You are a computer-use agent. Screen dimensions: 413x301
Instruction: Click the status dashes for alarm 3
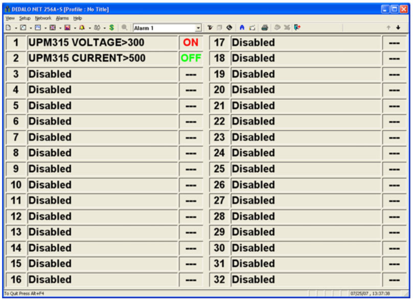pyautogui.click(x=191, y=75)
